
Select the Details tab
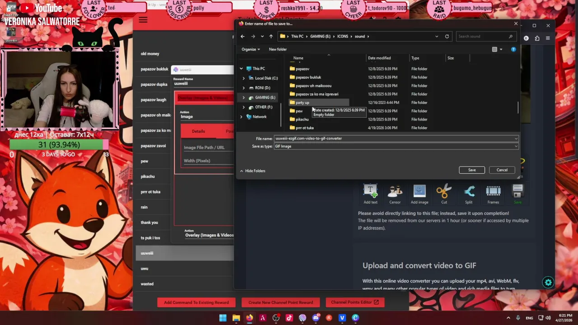(198, 131)
